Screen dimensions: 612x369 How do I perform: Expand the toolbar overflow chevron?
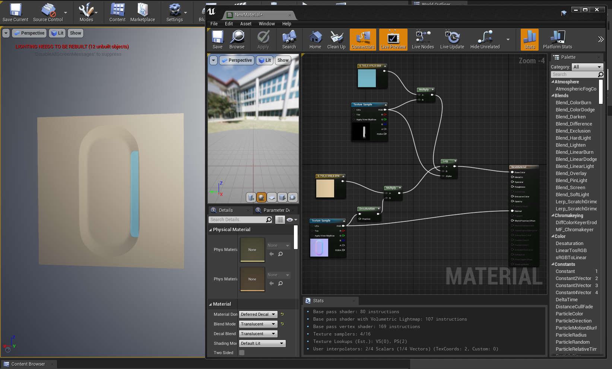[x=600, y=39]
